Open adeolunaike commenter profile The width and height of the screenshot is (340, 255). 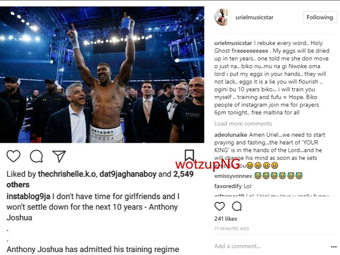[231, 135]
